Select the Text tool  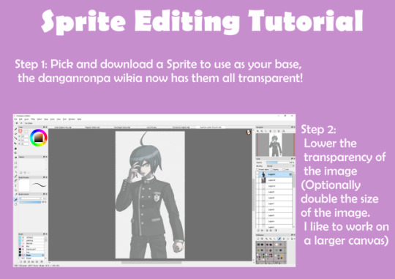click(15, 186)
